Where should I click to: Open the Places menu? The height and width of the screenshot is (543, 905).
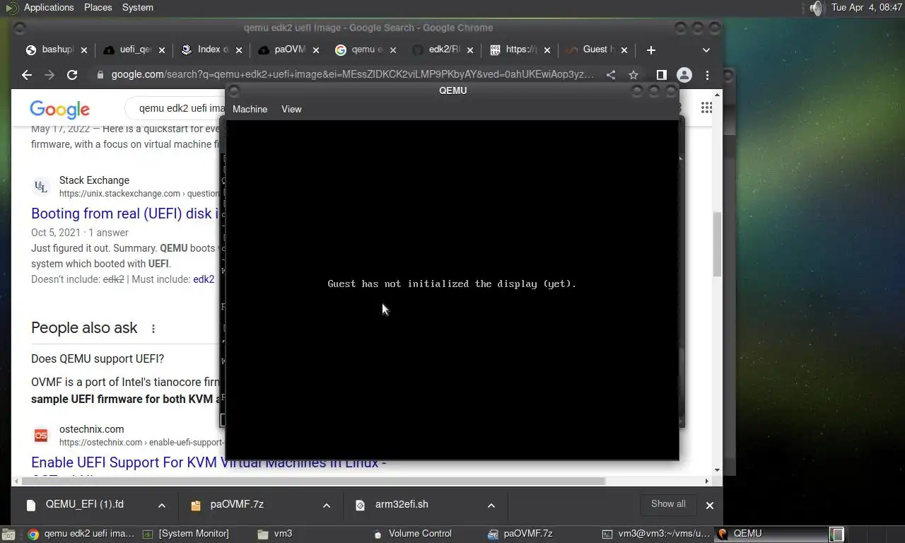(x=98, y=7)
